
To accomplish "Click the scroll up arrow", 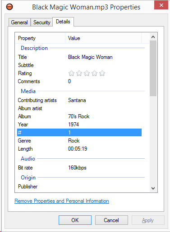I will 153,37.
